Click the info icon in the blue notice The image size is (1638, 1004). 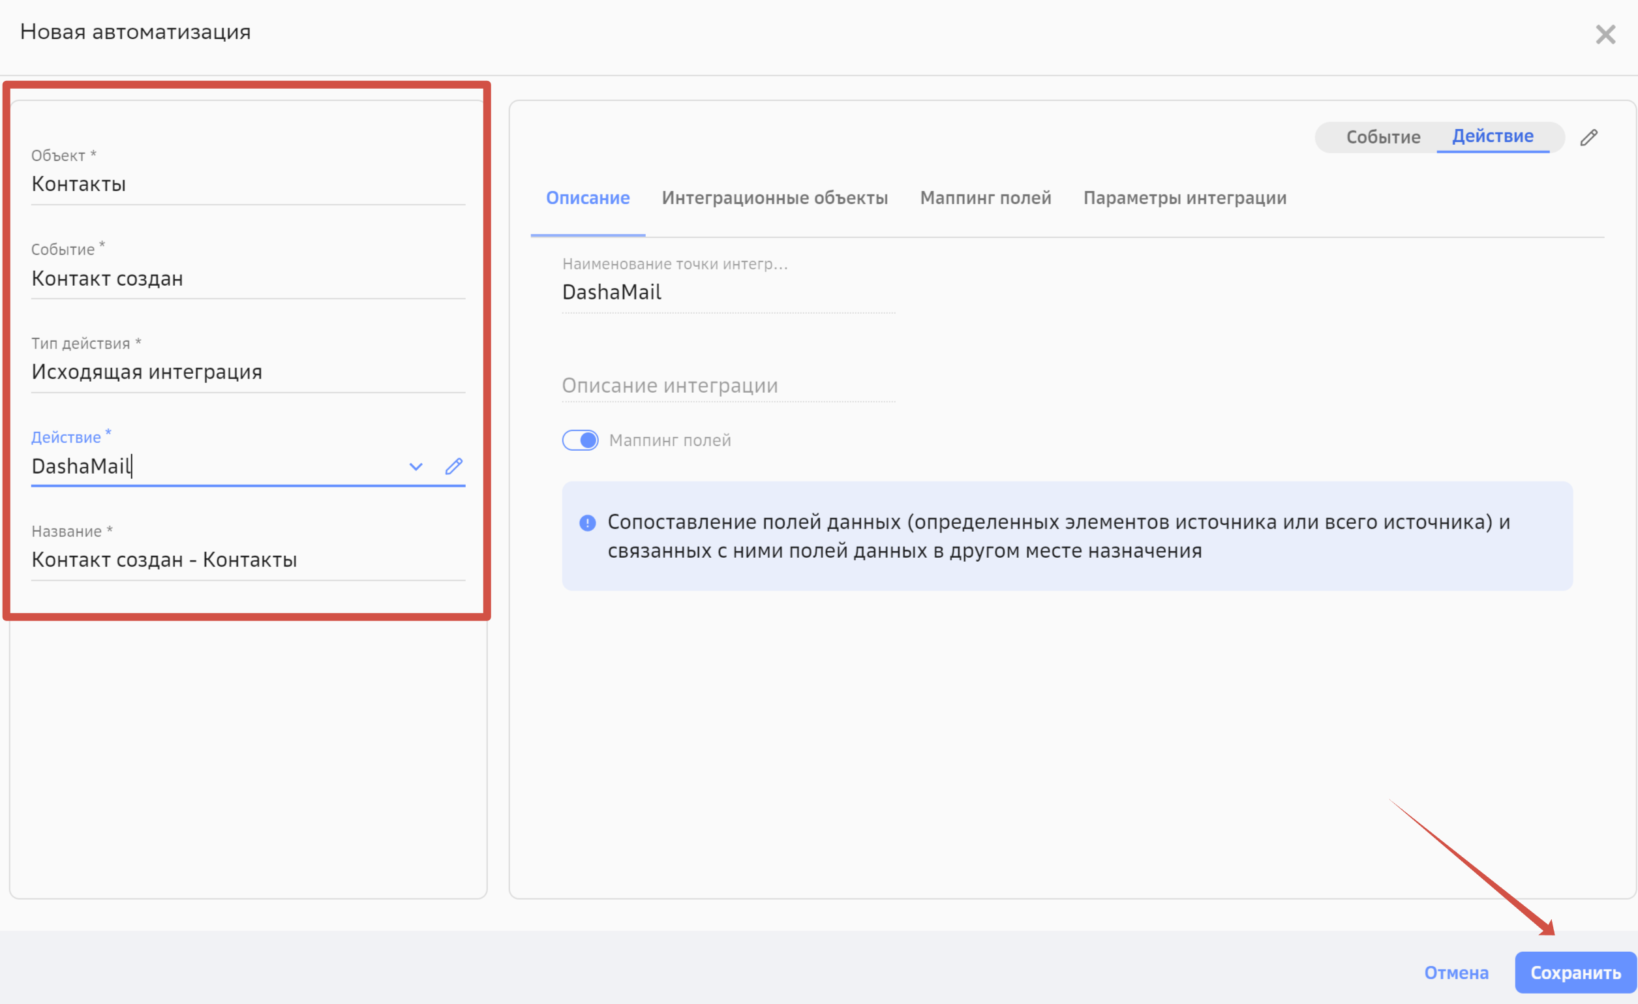pyautogui.click(x=588, y=523)
